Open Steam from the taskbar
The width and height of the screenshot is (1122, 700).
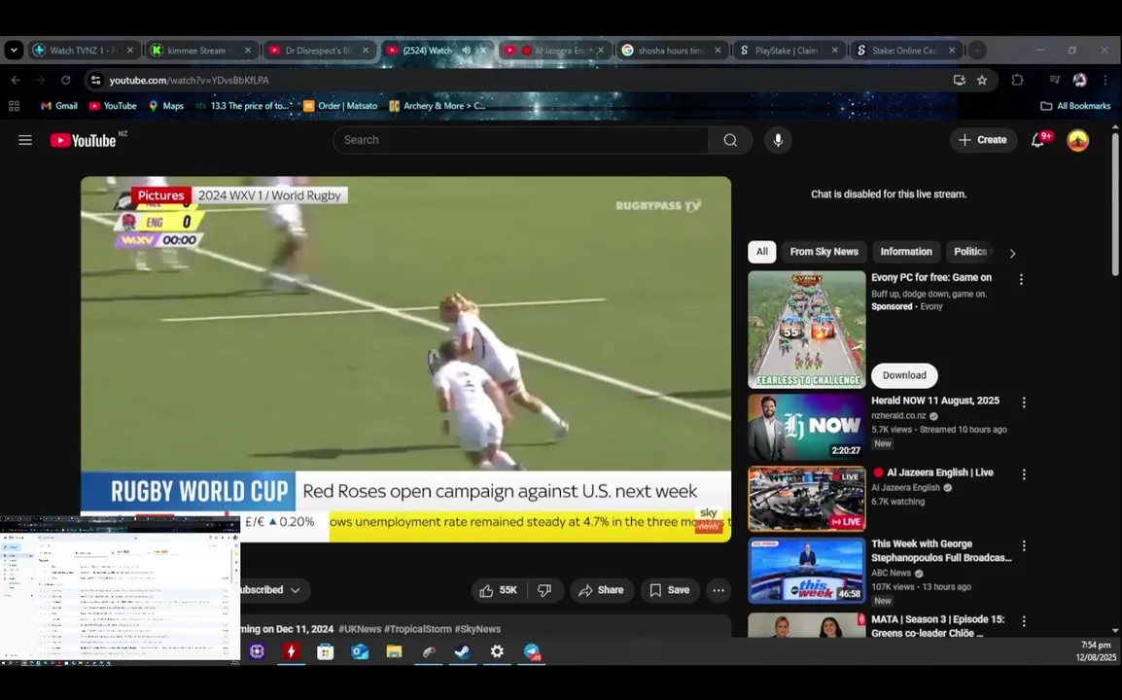coord(462,651)
